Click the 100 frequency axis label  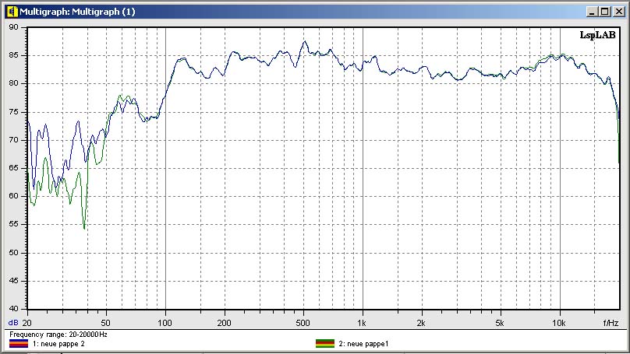165,323
